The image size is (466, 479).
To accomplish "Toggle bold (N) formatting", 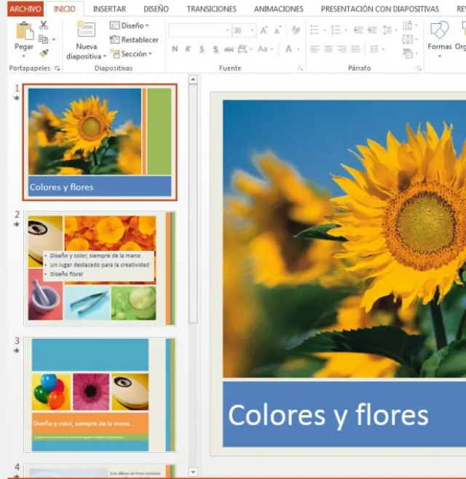I will [175, 49].
